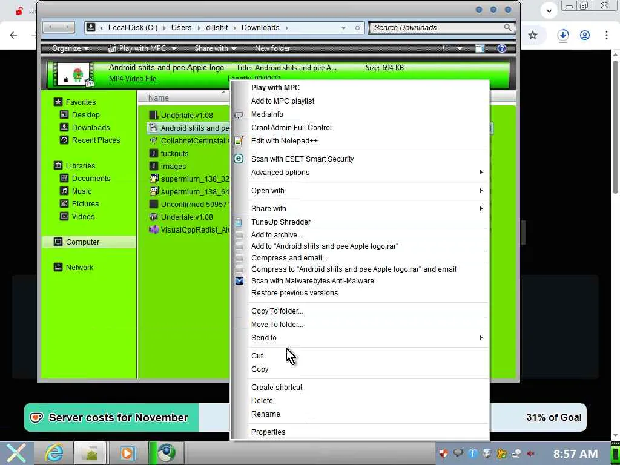Viewport: 620px width, 465px height.
Task: Choose Rename in the context menu
Action: click(x=266, y=414)
